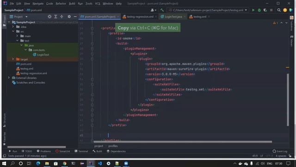Open the Structure tool window
Viewport: 296px width, 167px height.
[4, 120]
